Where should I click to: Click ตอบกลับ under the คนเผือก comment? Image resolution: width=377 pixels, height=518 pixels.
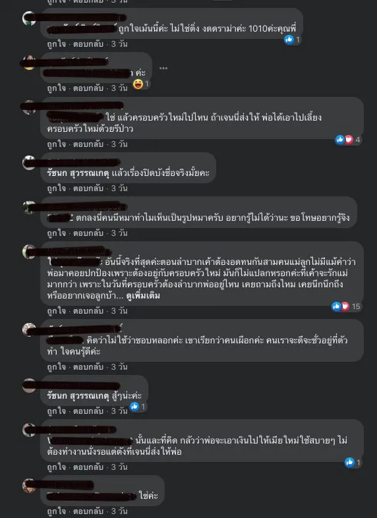[88, 366]
